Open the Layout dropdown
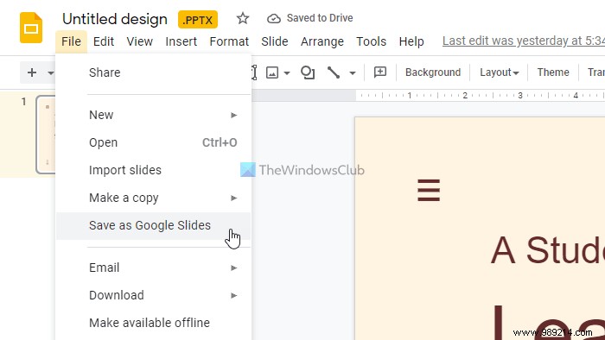Image resolution: width=605 pixels, height=340 pixels. [499, 72]
